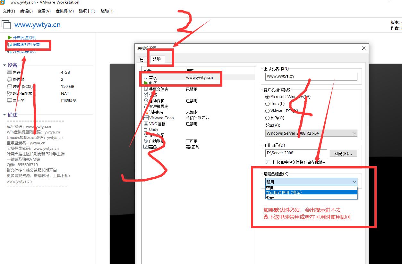Select the 其他(O) radio button
The height and width of the screenshot is (264, 402).
(267, 118)
